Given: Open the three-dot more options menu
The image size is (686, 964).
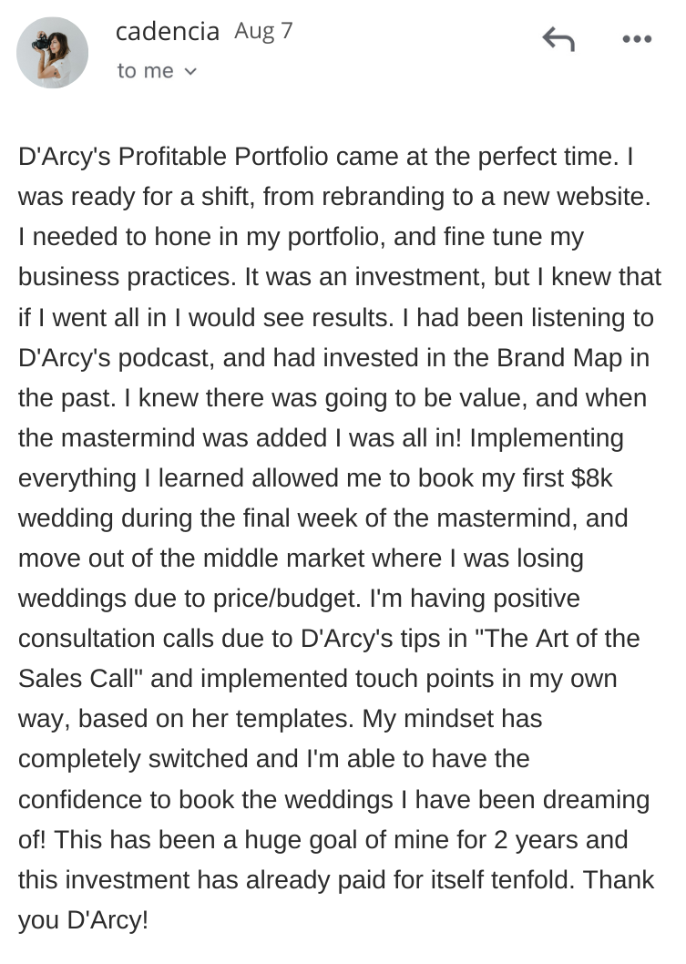Looking at the screenshot, I should point(637,39).
